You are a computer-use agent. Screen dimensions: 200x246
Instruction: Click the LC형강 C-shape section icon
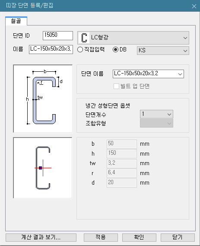[x=84, y=38]
